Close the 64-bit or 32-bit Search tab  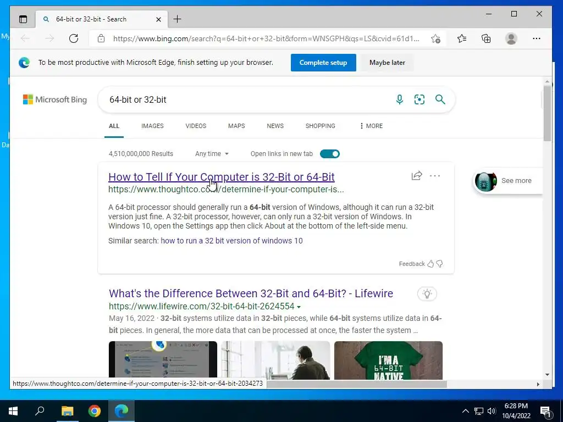pos(158,19)
